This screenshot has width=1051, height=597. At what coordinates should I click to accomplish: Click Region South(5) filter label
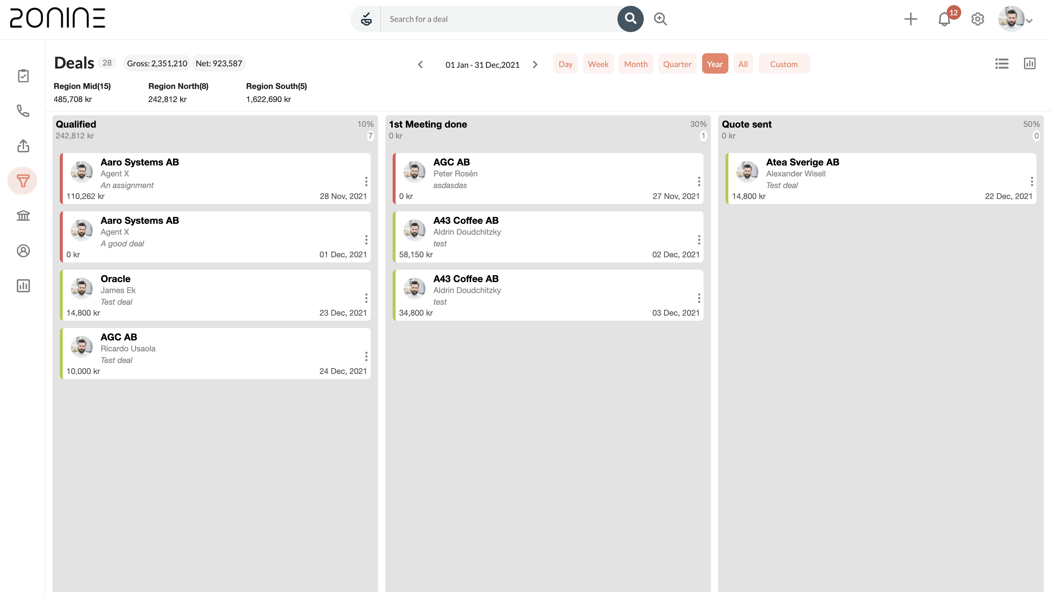click(276, 86)
